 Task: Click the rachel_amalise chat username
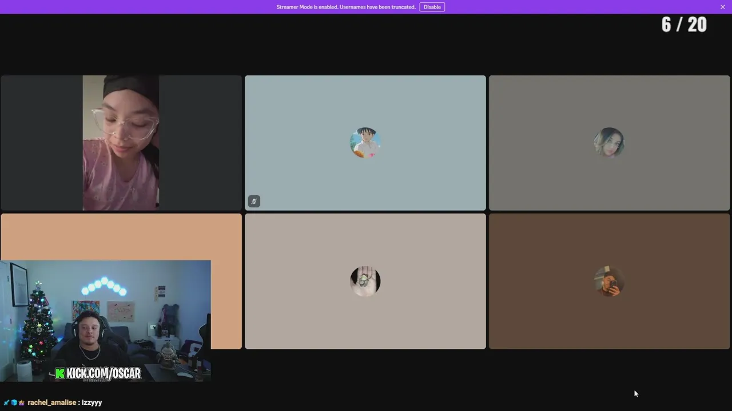tap(51, 402)
